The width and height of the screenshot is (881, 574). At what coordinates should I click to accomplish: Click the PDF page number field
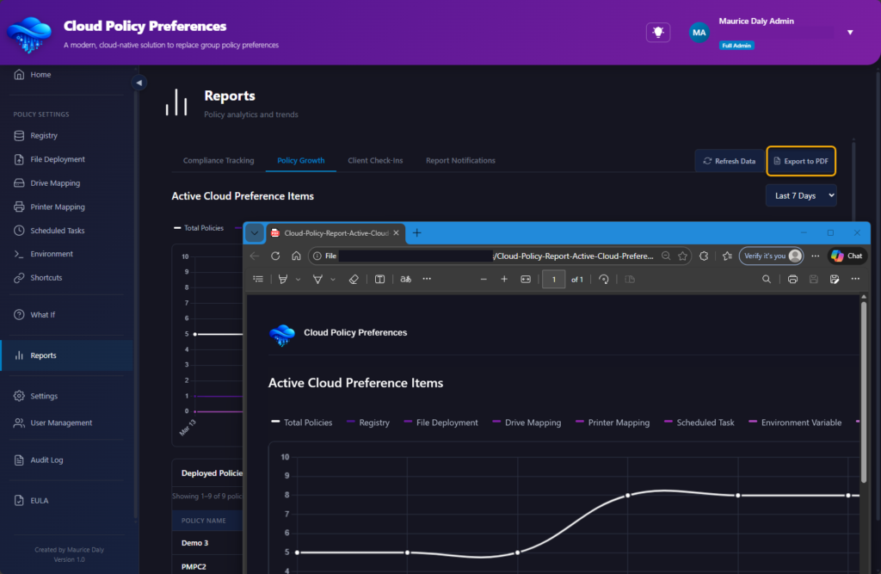553,280
